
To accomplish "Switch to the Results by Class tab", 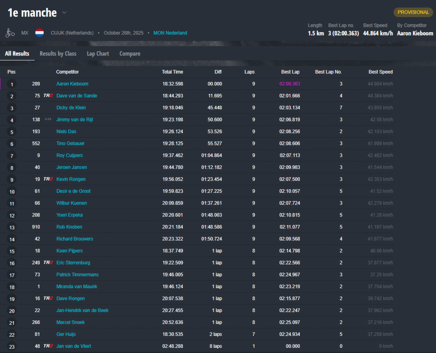I will click(x=58, y=54).
